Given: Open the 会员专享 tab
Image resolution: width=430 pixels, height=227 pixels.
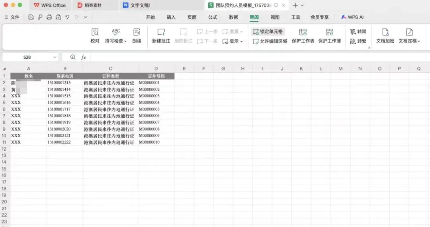Looking at the screenshot, I should coord(319,17).
